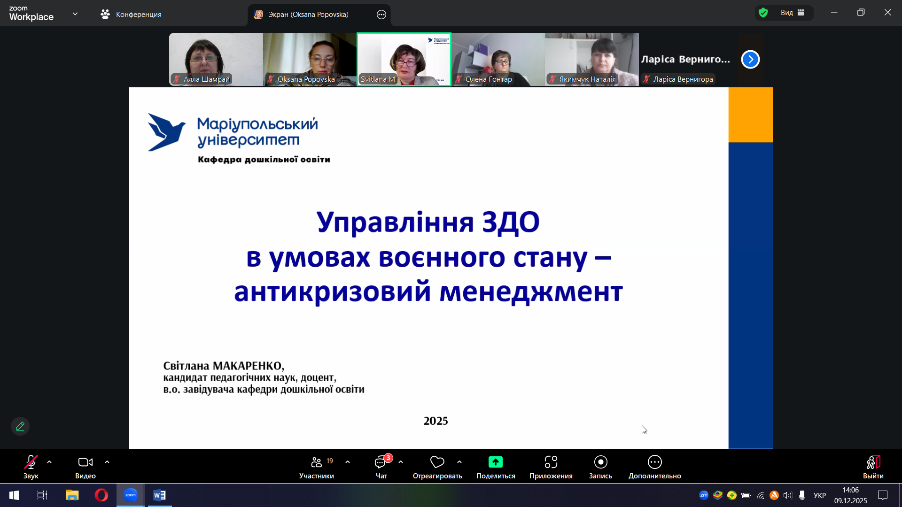Switch to the Conference tab
Viewport: 902px width, 507px height.
[x=131, y=14]
